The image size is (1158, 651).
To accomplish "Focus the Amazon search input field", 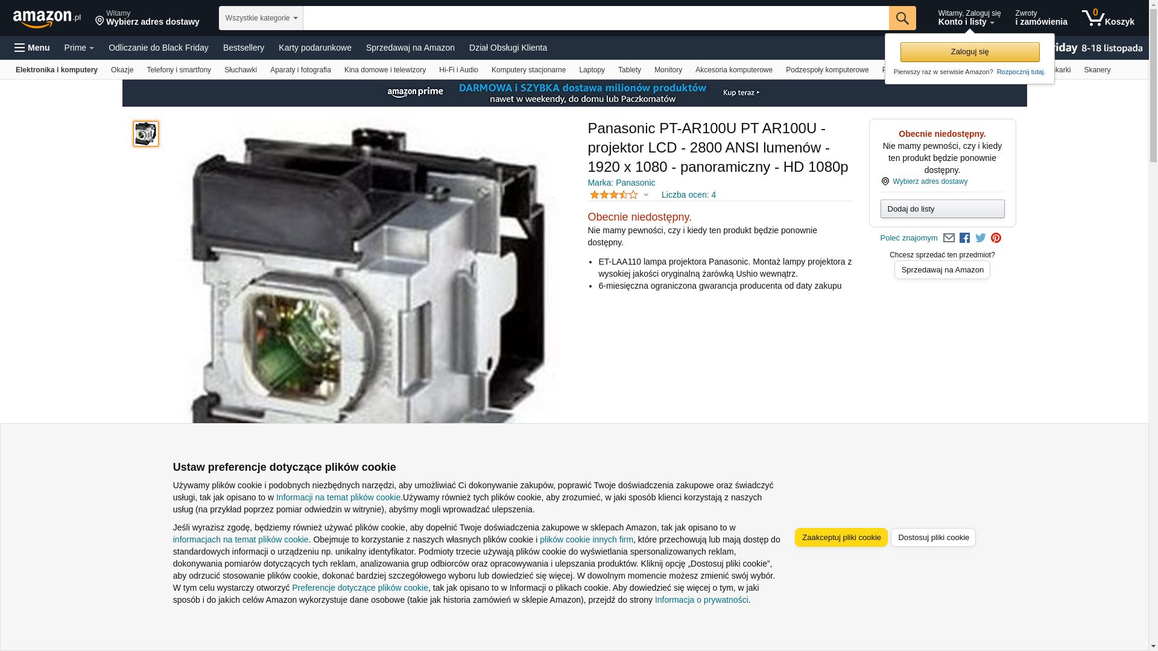I will coord(595,18).
